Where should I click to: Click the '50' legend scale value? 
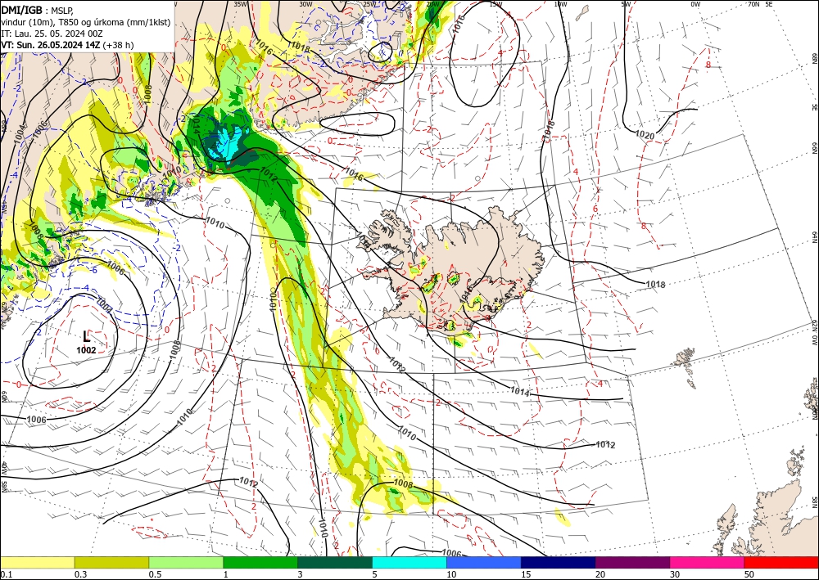coord(749,574)
